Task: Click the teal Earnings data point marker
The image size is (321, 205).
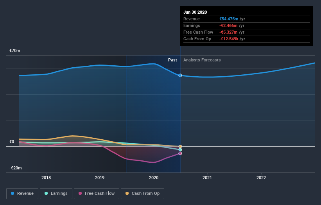Action: coord(180,150)
